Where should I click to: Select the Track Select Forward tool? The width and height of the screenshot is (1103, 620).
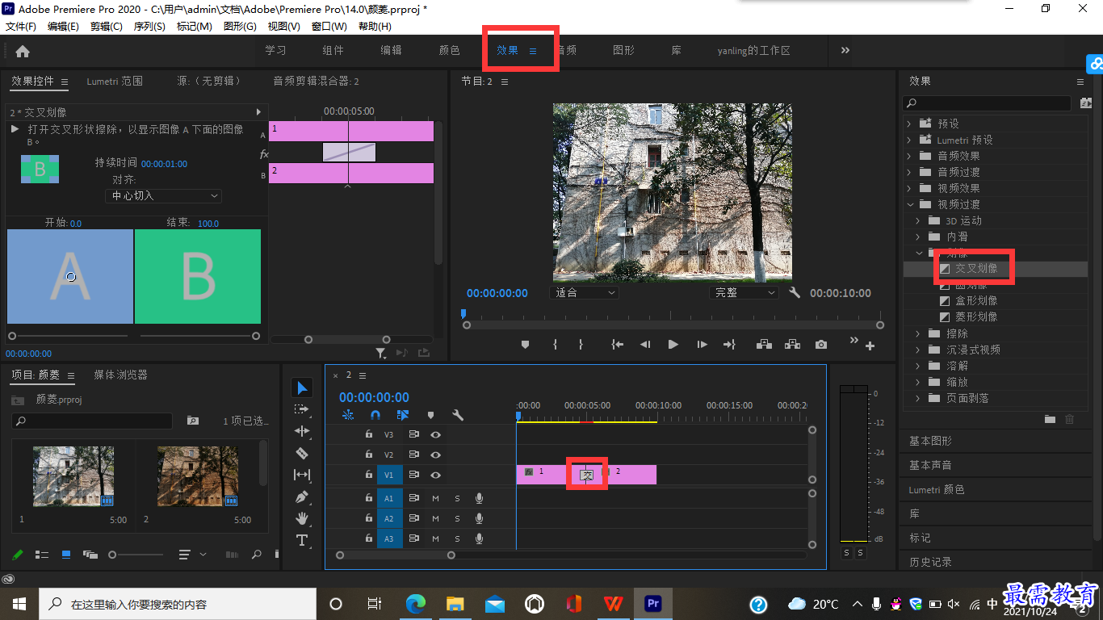pos(302,409)
